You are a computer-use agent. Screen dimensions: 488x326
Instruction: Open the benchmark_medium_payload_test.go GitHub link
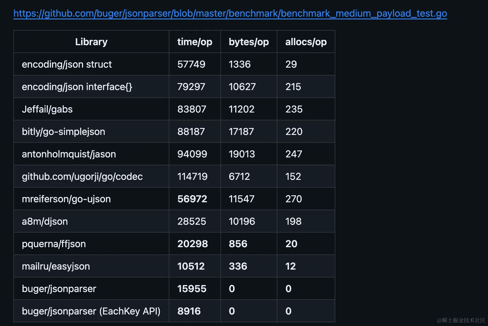230,13
